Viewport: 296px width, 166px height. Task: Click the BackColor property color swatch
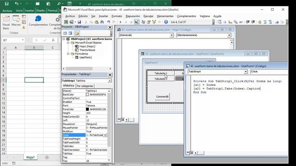[87, 95]
